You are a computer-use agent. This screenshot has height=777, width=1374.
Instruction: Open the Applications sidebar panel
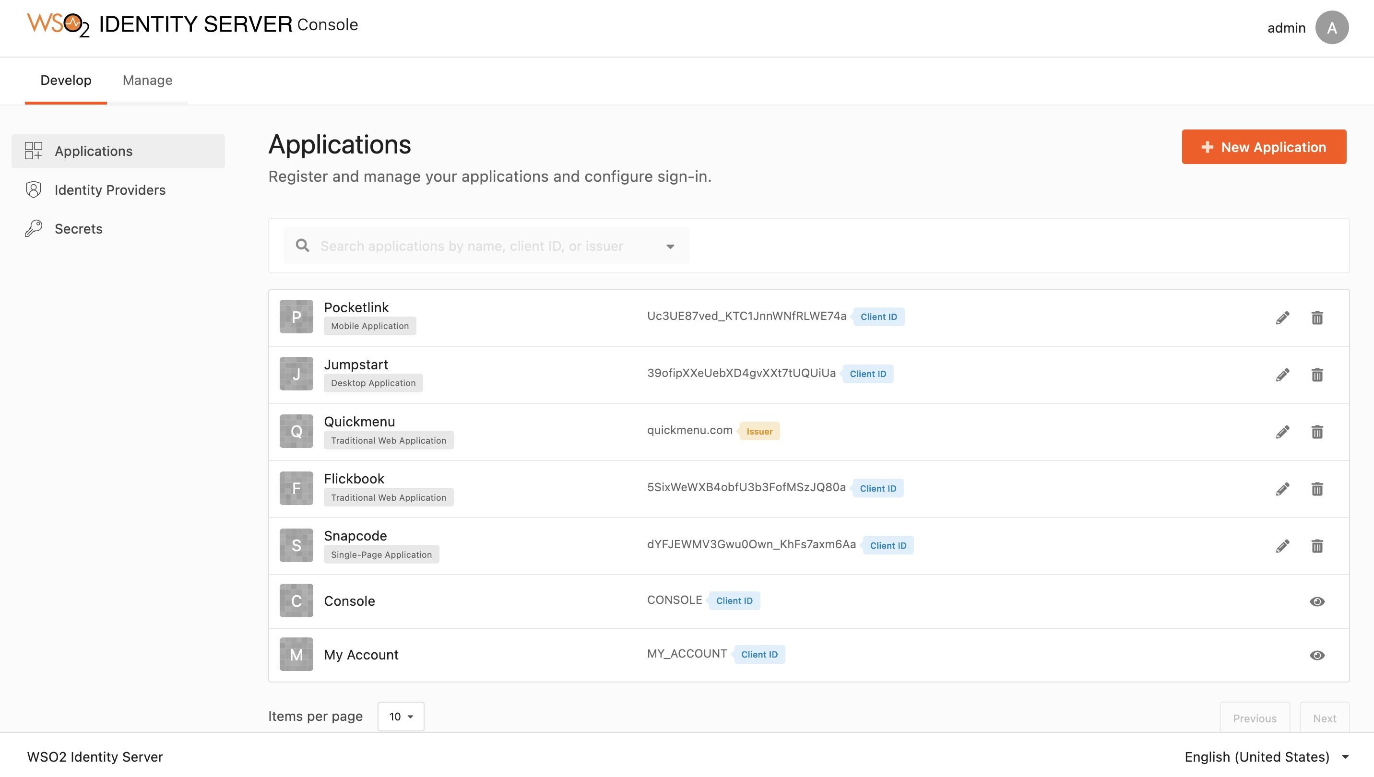coord(94,151)
